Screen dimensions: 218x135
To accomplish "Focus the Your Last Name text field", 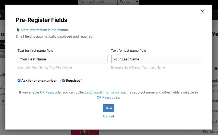I will click(x=156, y=59).
